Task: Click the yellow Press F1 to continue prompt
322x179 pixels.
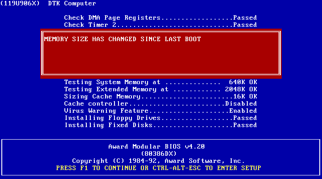Action: pyautogui.click(x=159, y=168)
